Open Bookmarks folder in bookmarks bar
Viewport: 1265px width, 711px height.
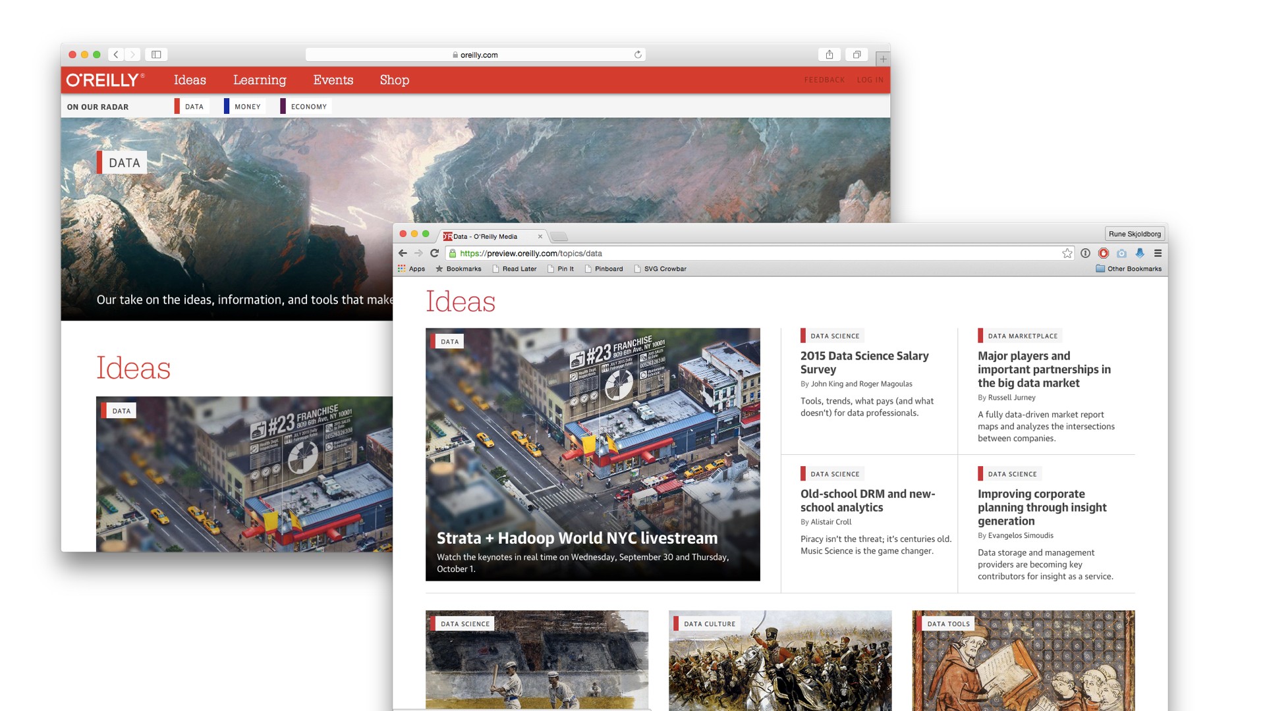pyautogui.click(x=459, y=269)
